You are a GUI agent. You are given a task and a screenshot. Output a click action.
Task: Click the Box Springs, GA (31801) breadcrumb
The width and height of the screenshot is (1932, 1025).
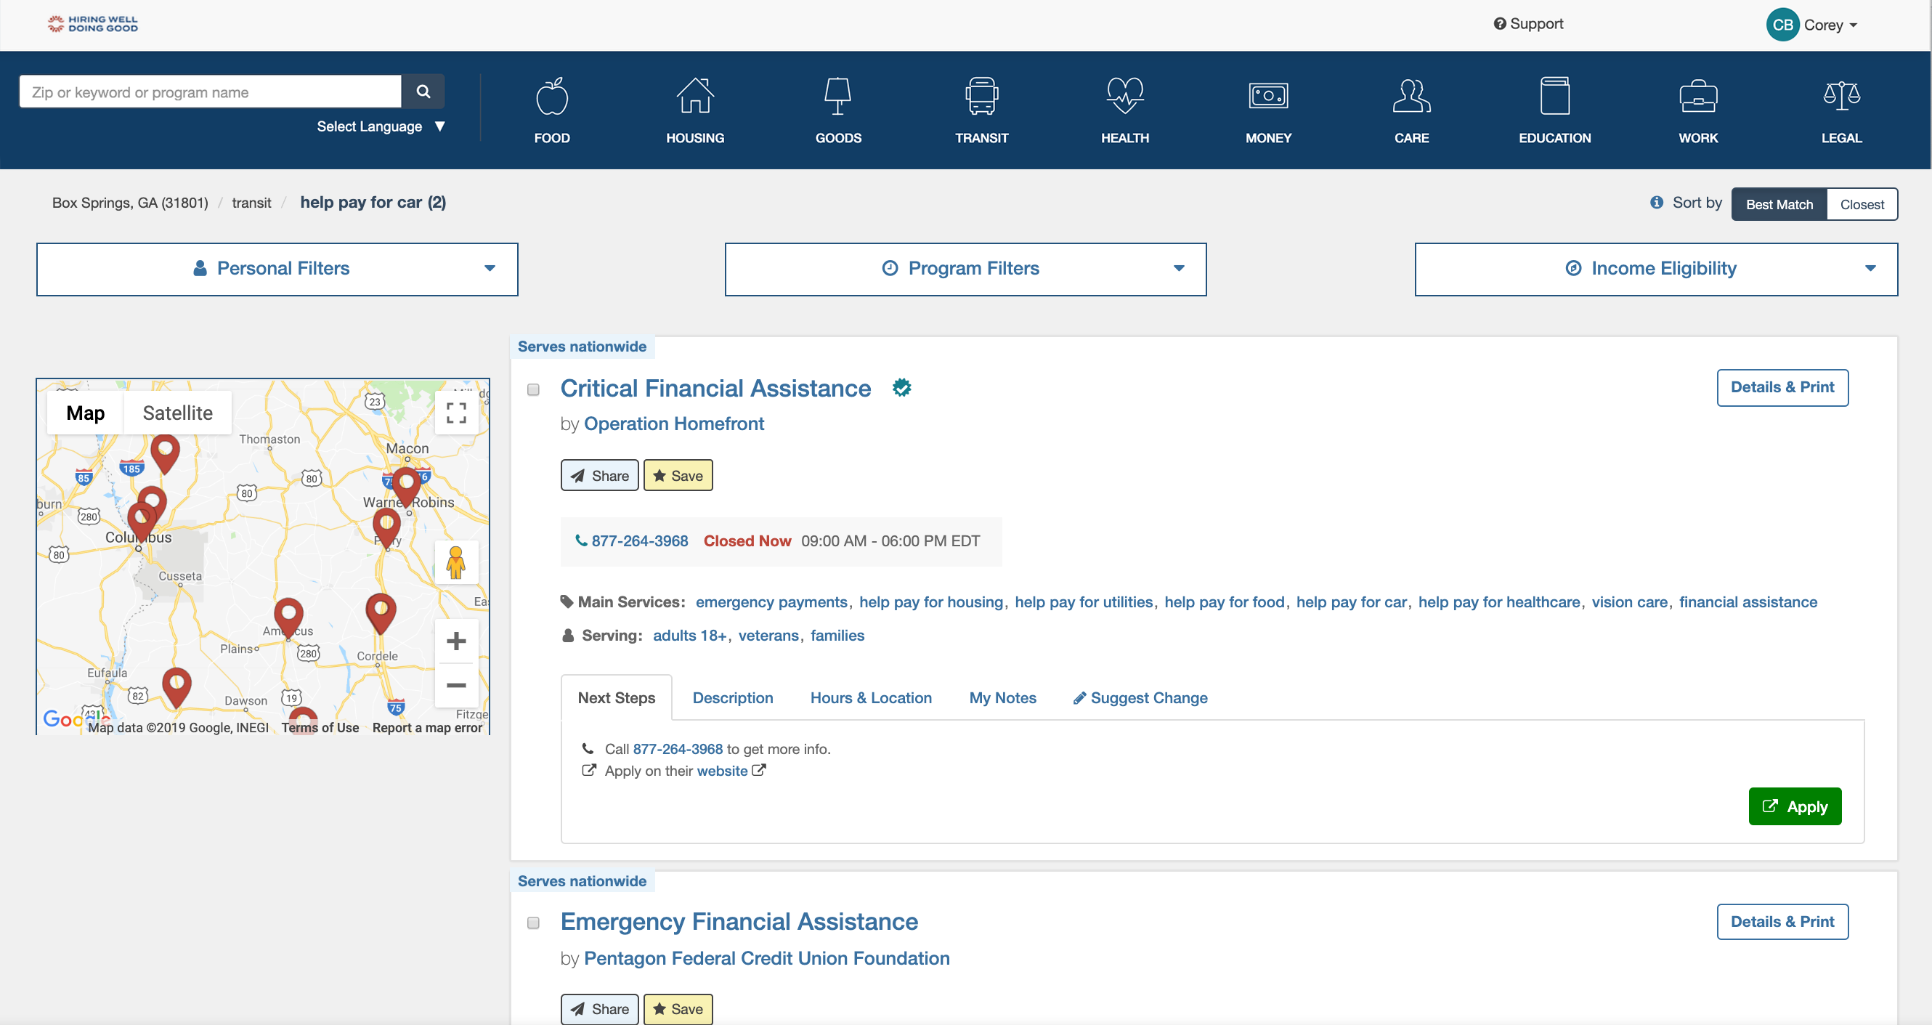(130, 203)
